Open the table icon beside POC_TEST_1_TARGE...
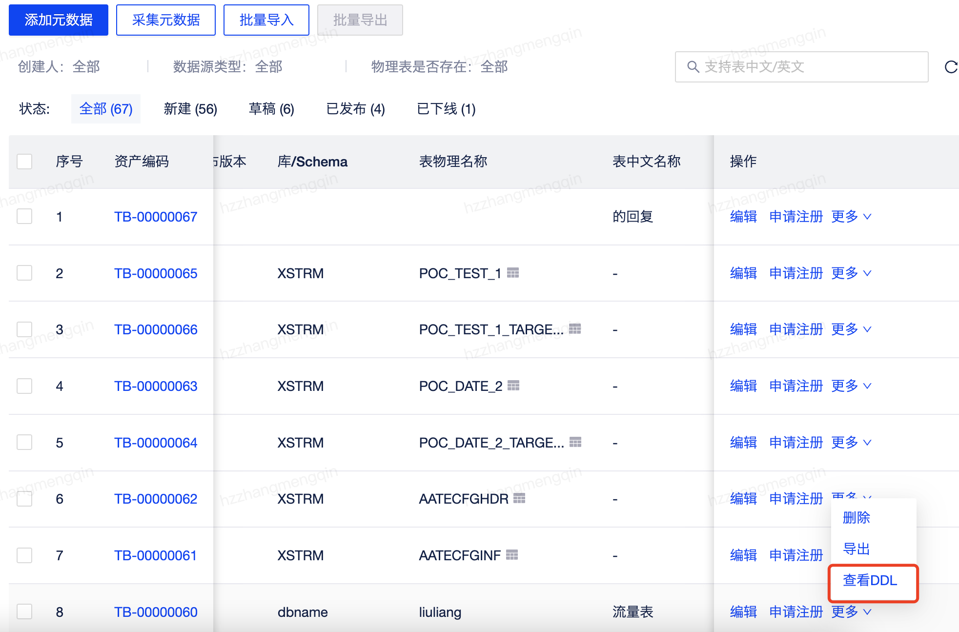 tap(576, 329)
